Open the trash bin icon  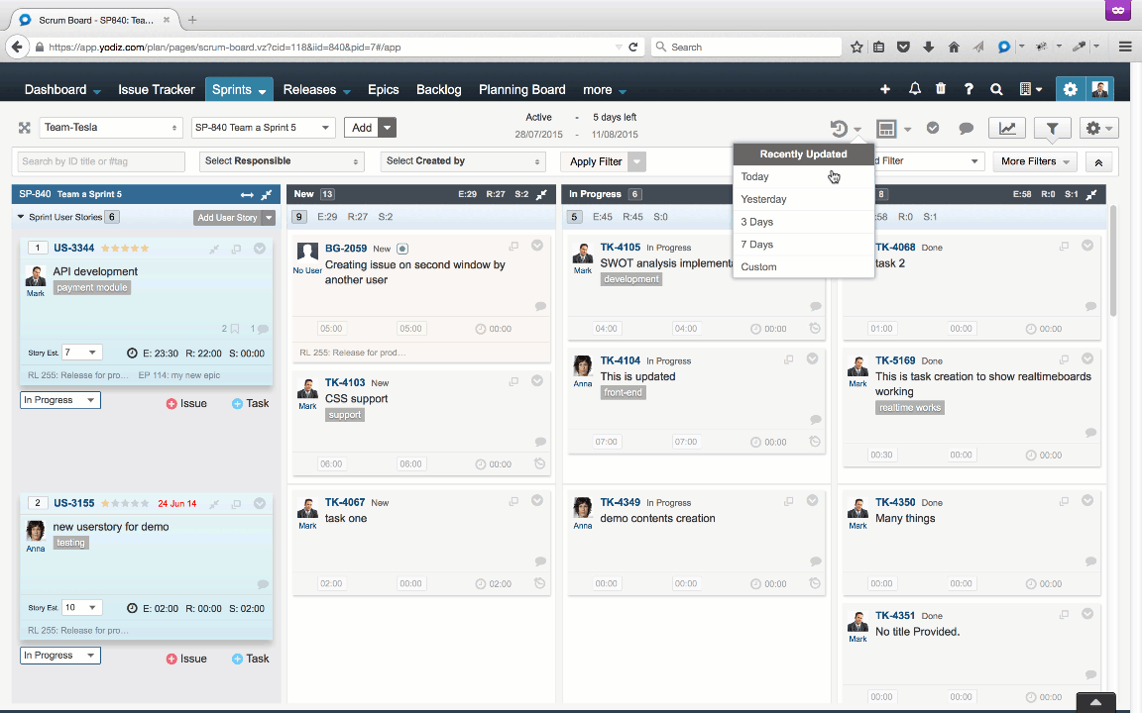click(941, 89)
